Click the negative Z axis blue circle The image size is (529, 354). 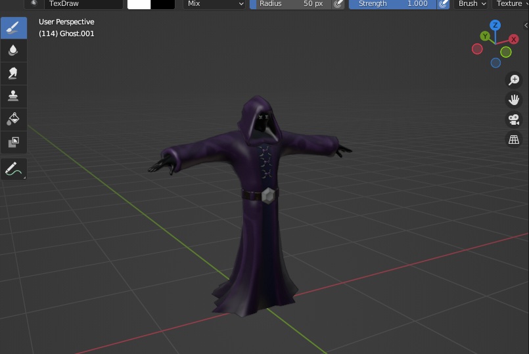(x=495, y=63)
